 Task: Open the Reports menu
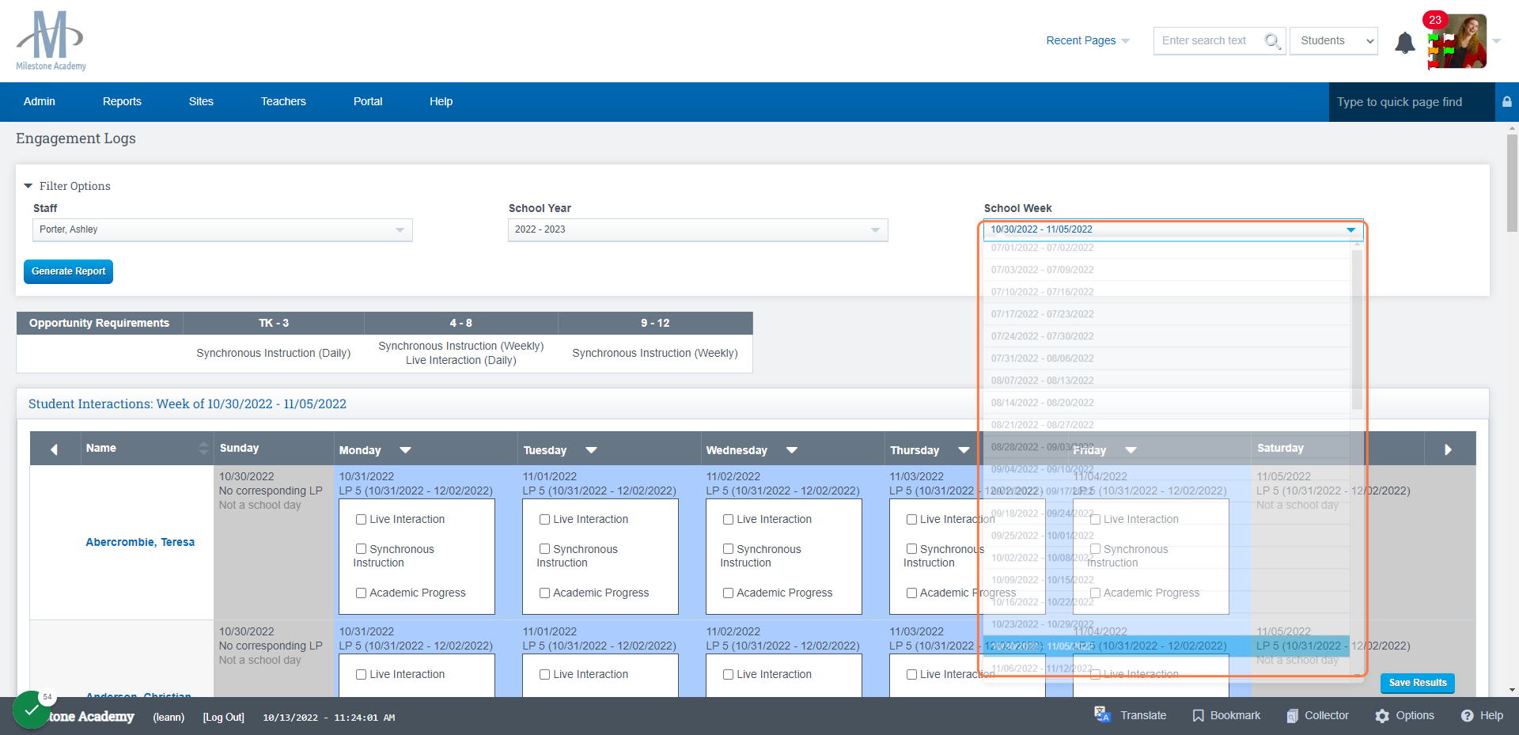(x=122, y=101)
